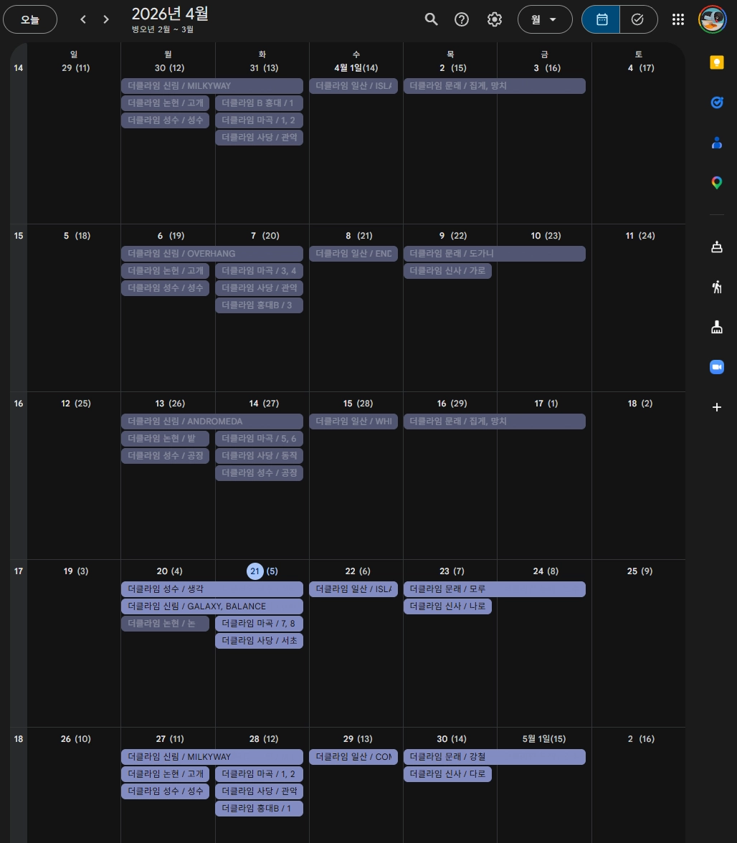Open the Google account avatar
The image size is (737, 843).
(x=712, y=19)
